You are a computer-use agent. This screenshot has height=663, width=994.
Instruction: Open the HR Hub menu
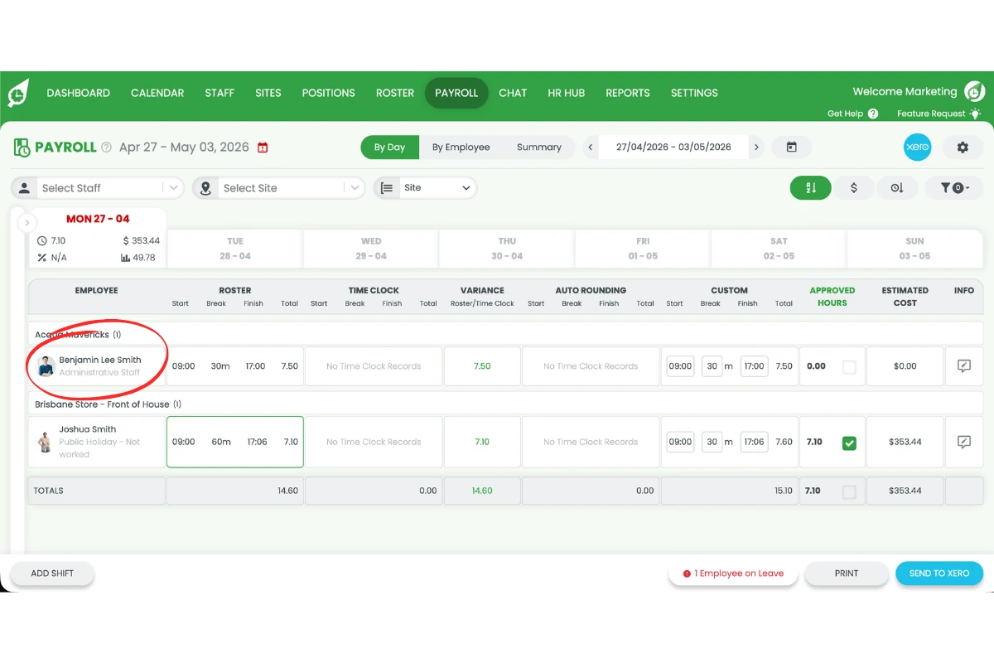tap(567, 93)
